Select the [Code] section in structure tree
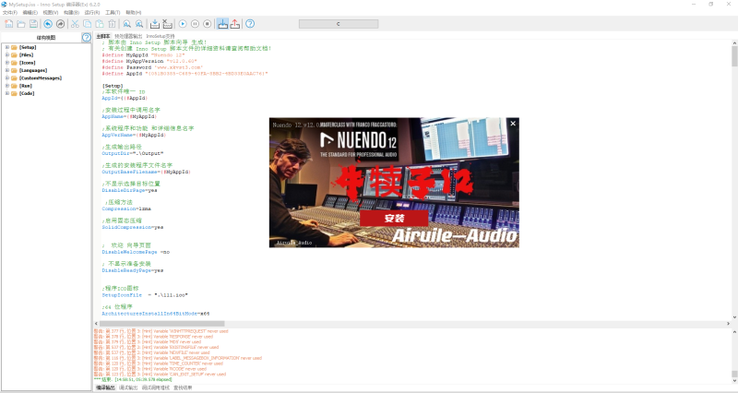The height and width of the screenshot is (393, 738). (27, 93)
